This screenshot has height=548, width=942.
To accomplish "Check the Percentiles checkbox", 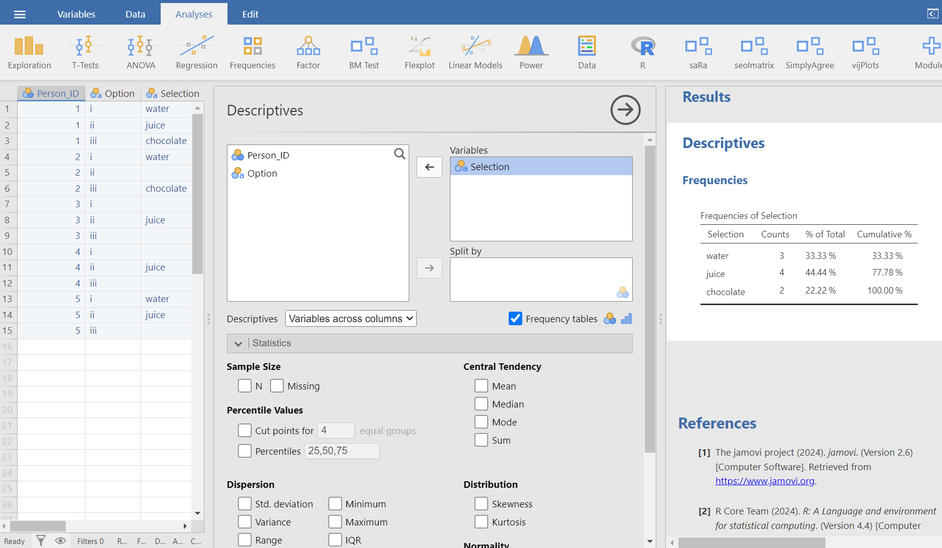I will click(245, 451).
